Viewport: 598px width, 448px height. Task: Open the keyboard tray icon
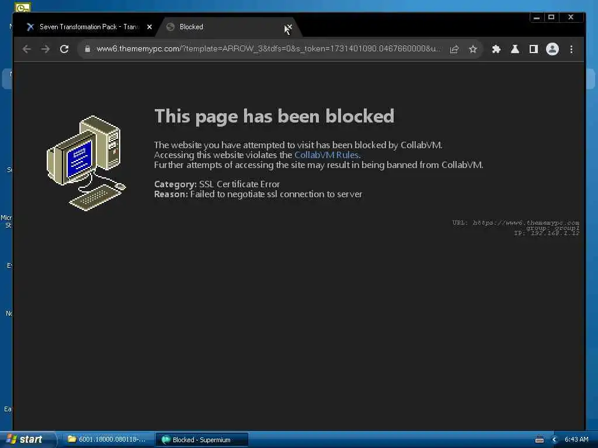click(539, 440)
